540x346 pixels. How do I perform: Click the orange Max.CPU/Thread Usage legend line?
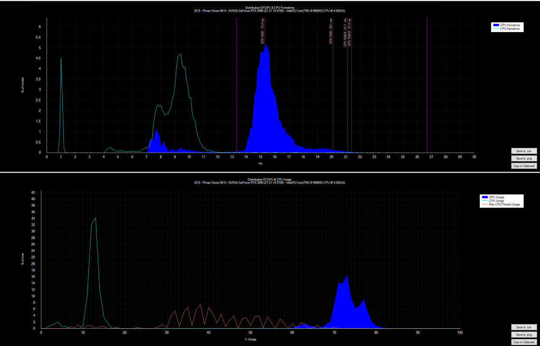click(484, 204)
